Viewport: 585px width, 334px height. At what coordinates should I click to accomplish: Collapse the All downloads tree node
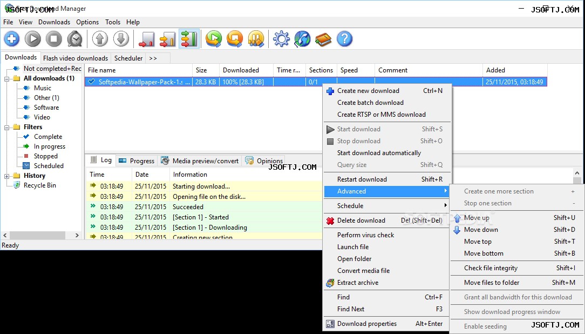pos(6,79)
